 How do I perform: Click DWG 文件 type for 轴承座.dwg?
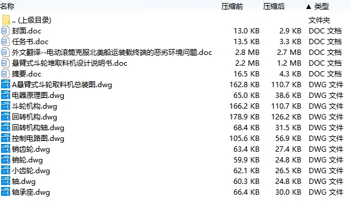click(x=326, y=192)
